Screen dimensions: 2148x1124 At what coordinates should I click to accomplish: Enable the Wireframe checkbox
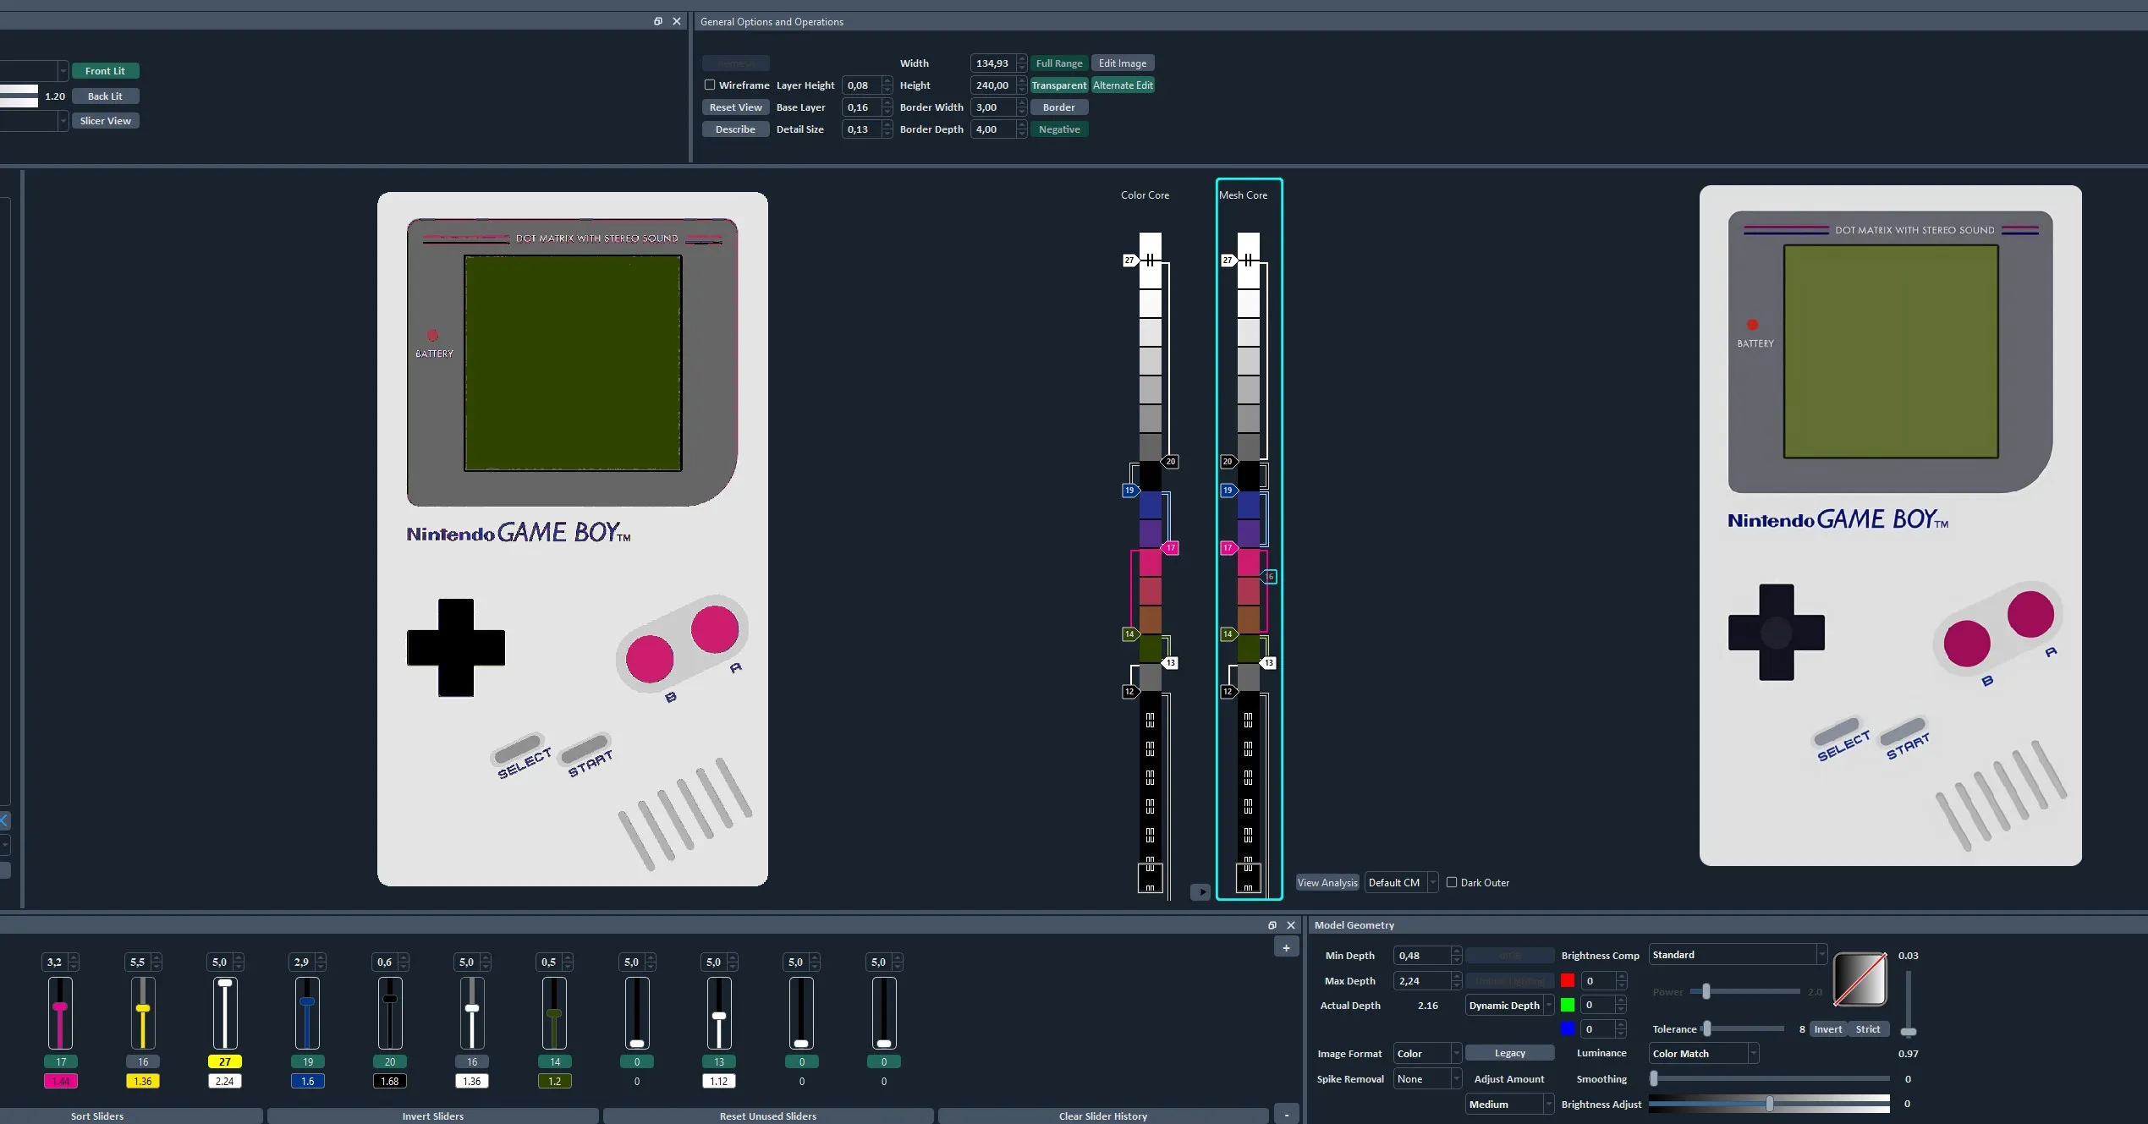(x=711, y=85)
